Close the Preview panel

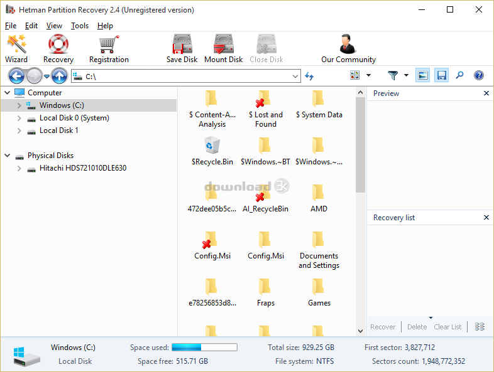(x=486, y=93)
